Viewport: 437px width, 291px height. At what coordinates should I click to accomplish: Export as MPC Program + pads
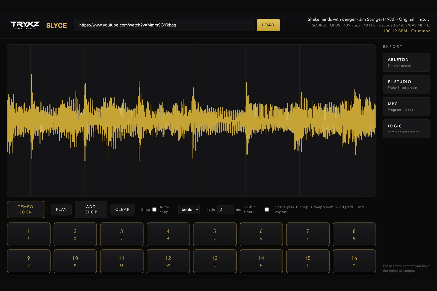click(x=406, y=107)
